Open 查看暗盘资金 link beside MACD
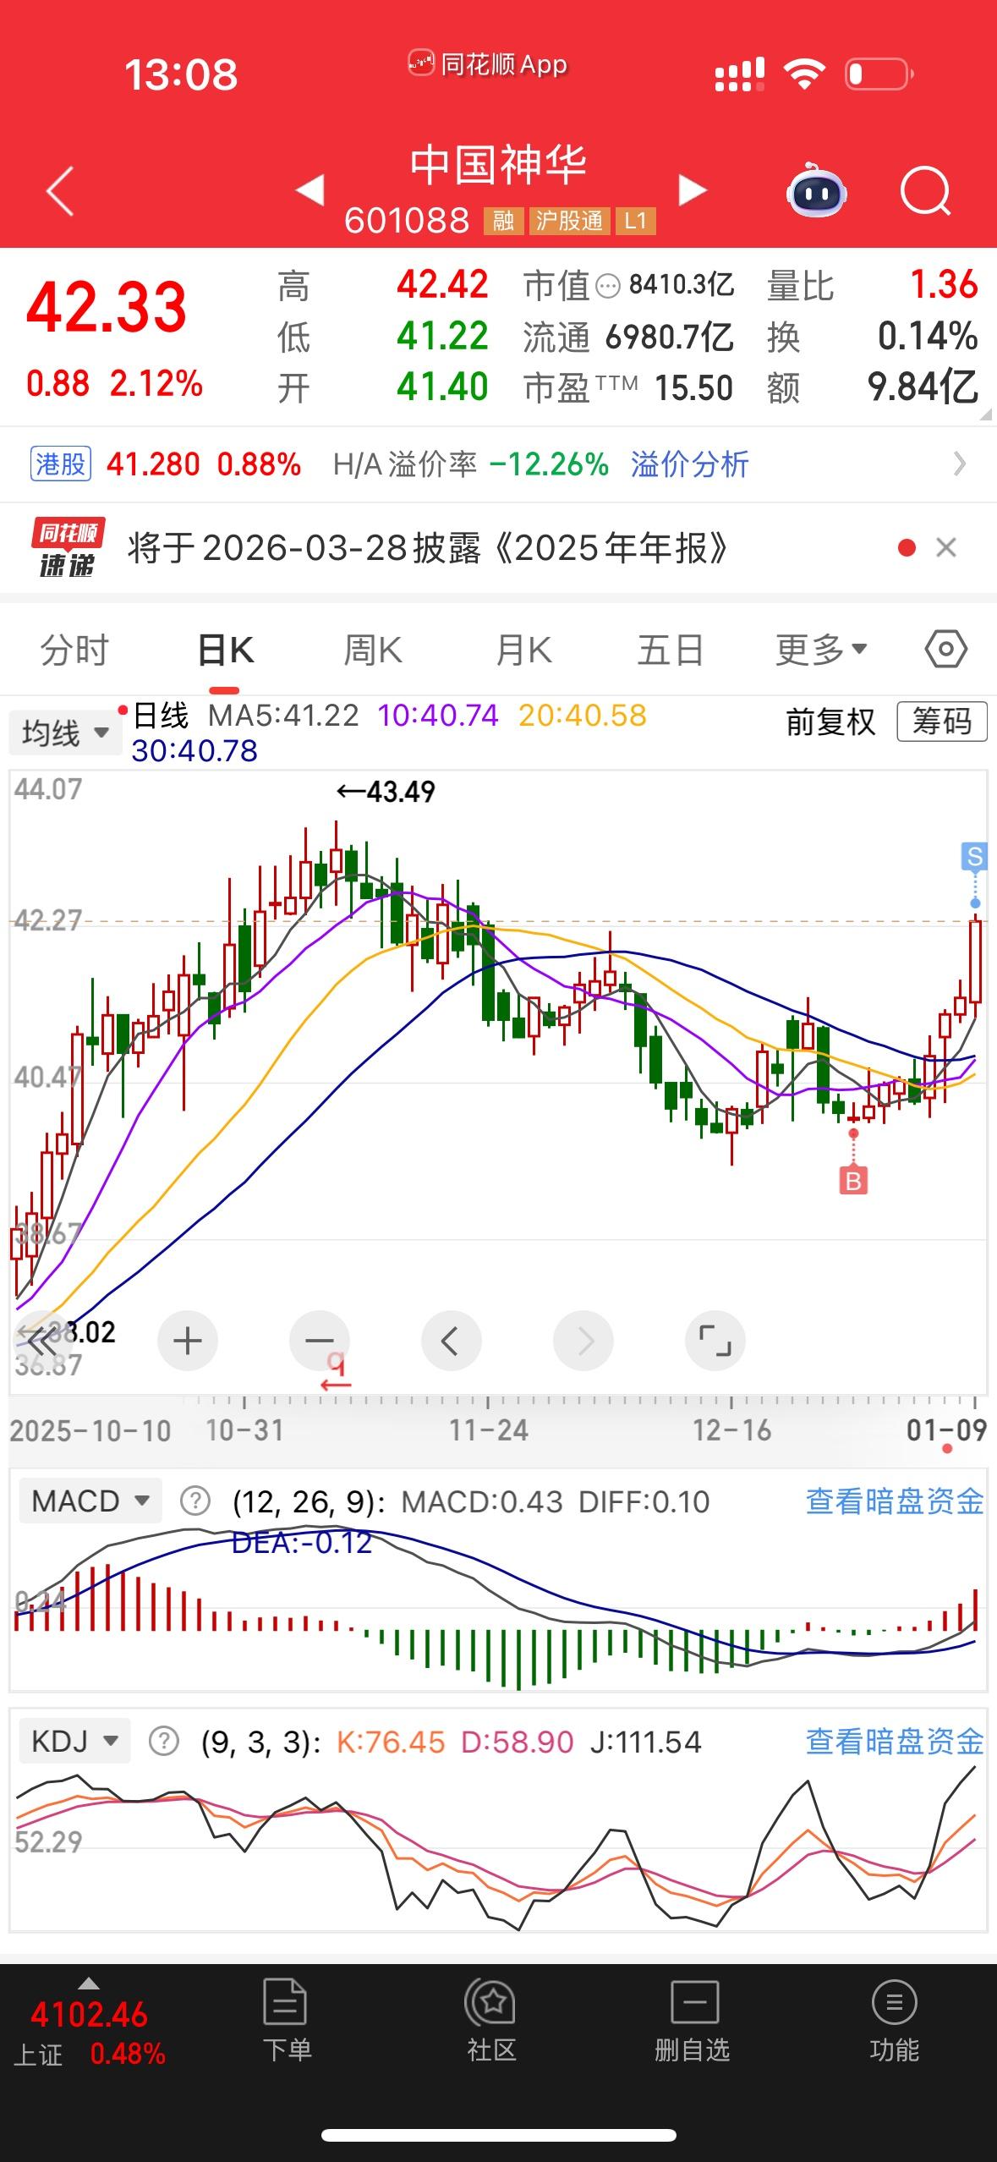 point(895,1501)
